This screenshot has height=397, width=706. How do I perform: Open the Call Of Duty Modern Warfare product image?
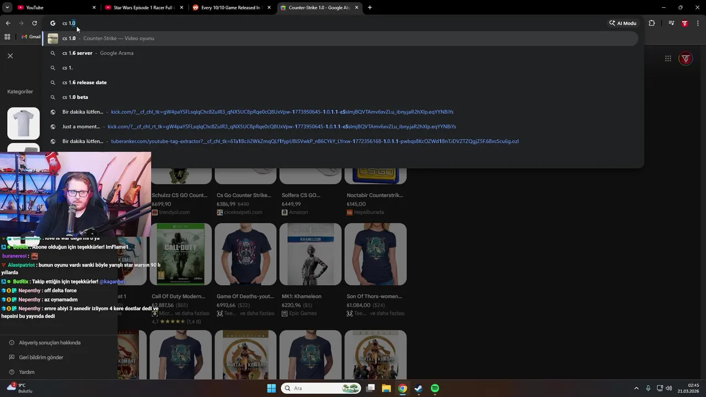[x=181, y=254]
